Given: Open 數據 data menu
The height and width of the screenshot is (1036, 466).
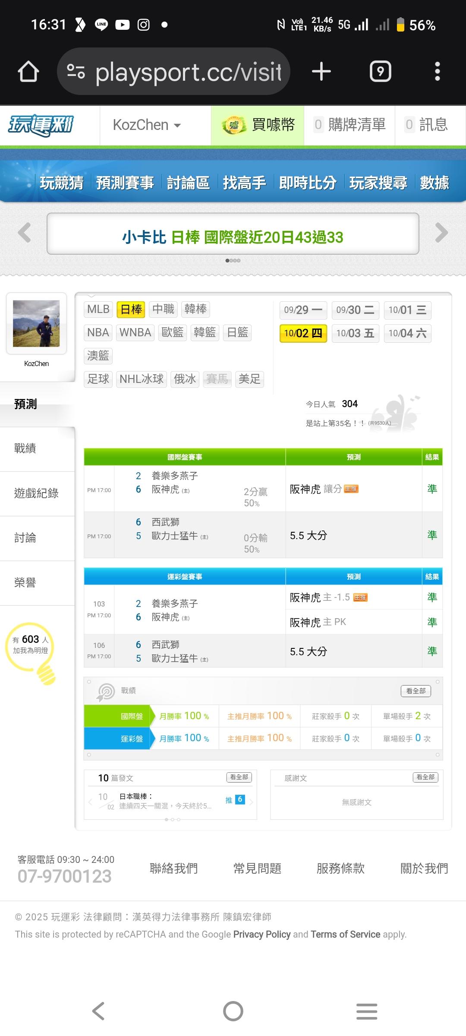Looking at the screenshot, I should [435, 183].
